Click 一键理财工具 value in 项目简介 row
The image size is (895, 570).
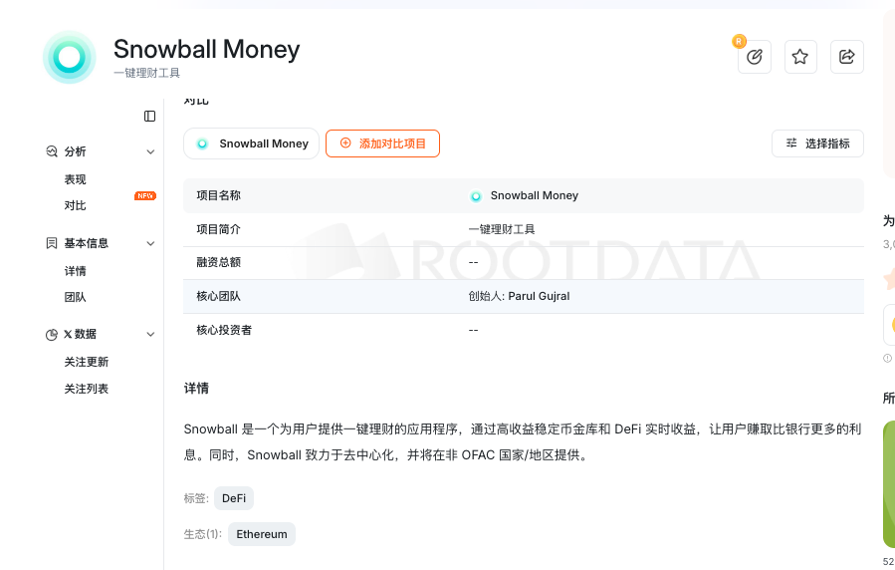coord(502,229)
